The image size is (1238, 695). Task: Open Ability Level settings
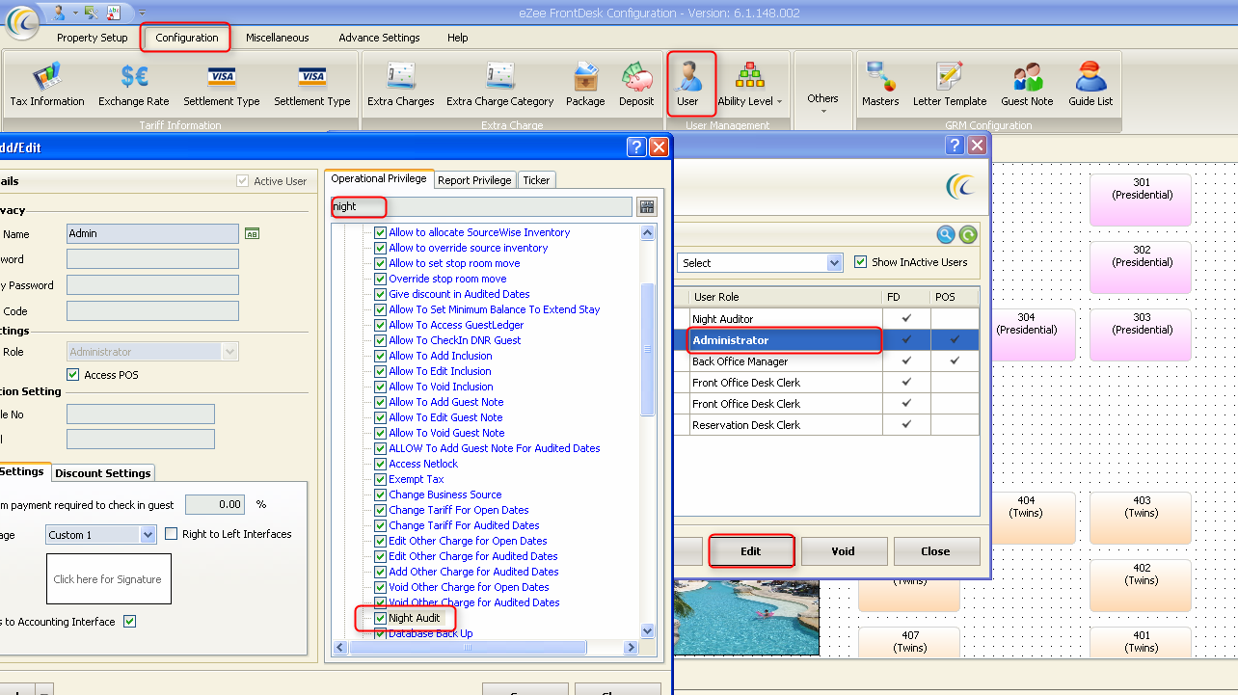pos(749,84)
